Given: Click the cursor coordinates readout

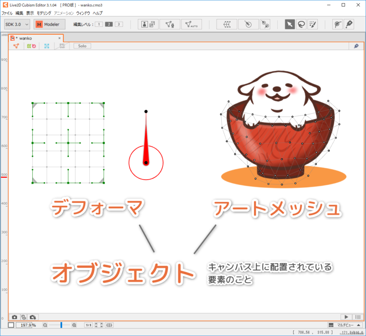Looking at the screenshot, I should [x=313, y=333].
